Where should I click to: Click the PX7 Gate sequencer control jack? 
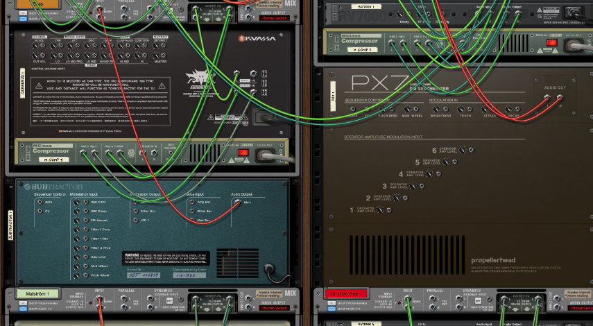353,110
